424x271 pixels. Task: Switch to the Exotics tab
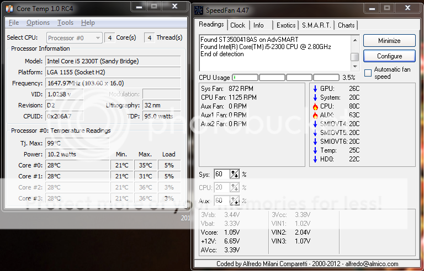click(x=286, y=25)
